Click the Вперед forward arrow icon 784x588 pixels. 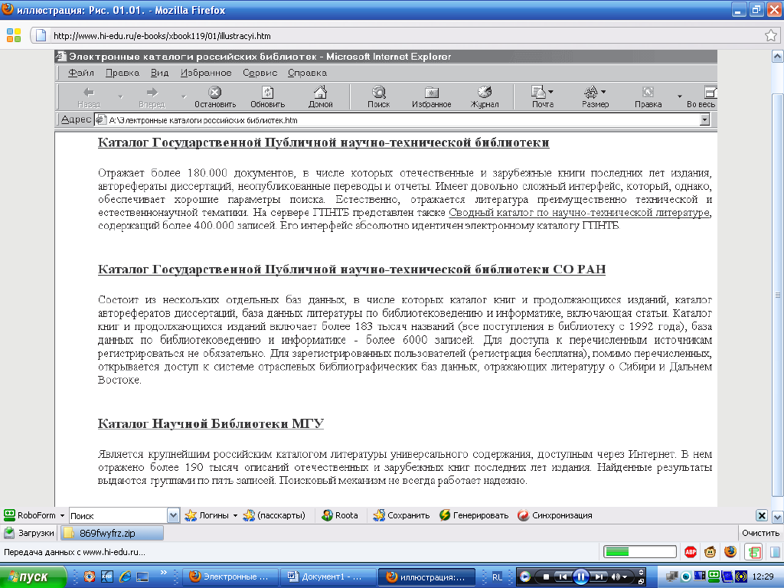tap(152, 93)
